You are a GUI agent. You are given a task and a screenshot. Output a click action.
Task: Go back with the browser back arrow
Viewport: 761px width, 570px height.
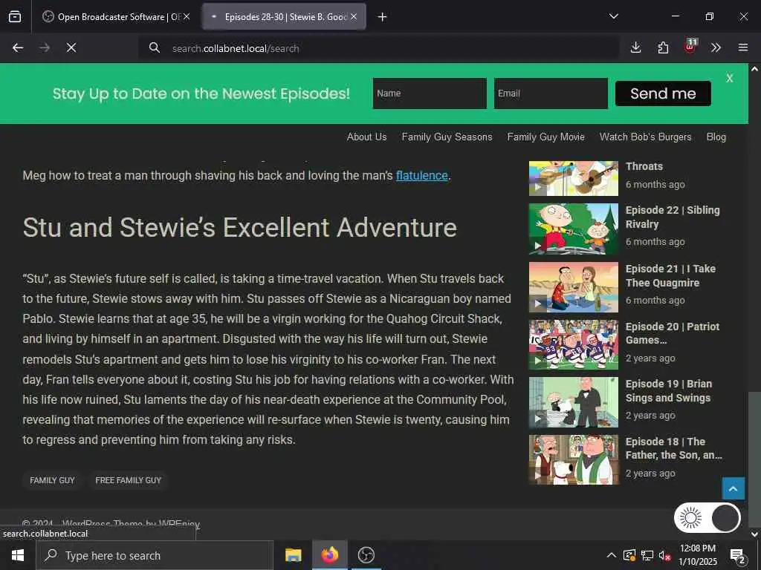pyautogui.click(x=18, y=47)
